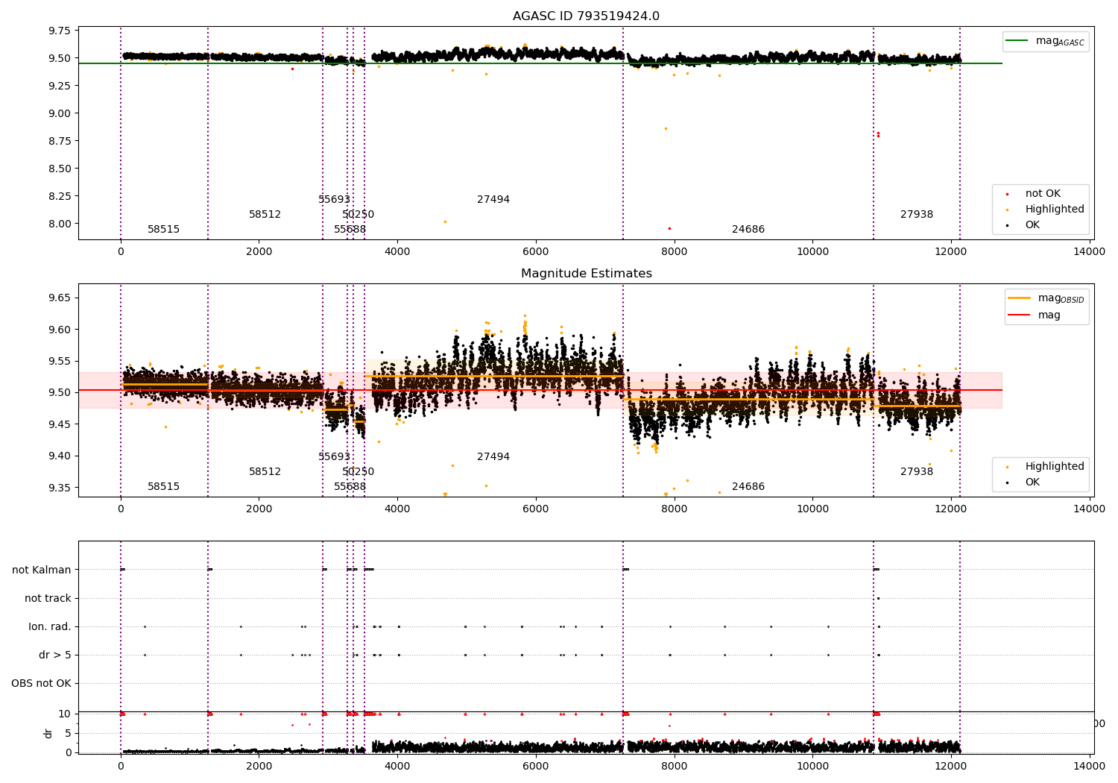Click OBSID label 27494 in the middle plot
This screenshot has width=1118, height=783.
point(493,457)
